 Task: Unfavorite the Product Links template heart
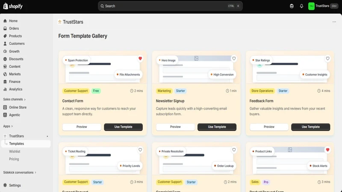[x=327, y=150]
